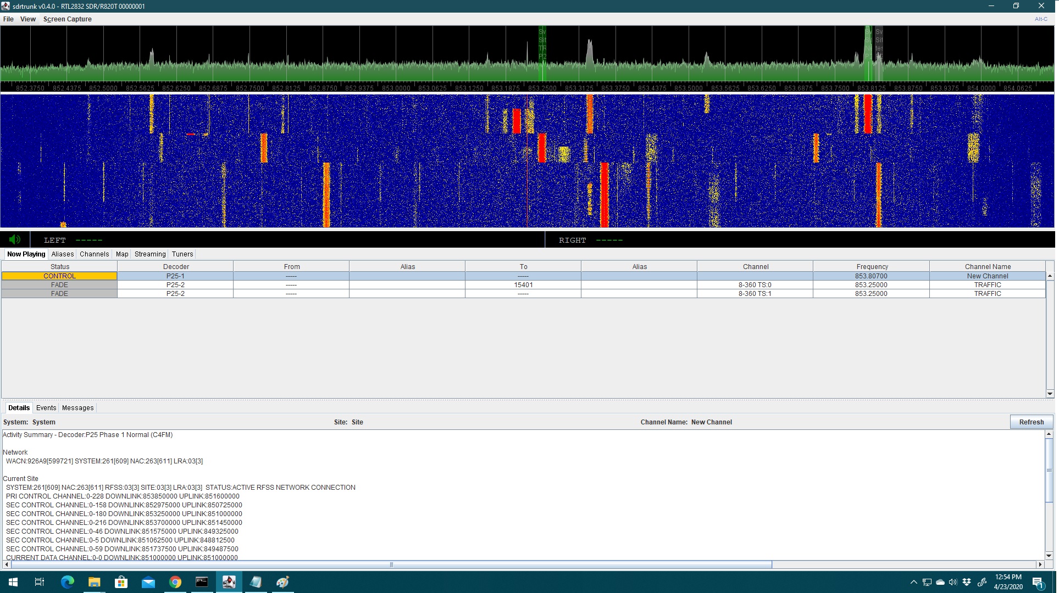1059x593 pixels.
Task: Launch Google Chrome from the taskbar
Action: 175,581
